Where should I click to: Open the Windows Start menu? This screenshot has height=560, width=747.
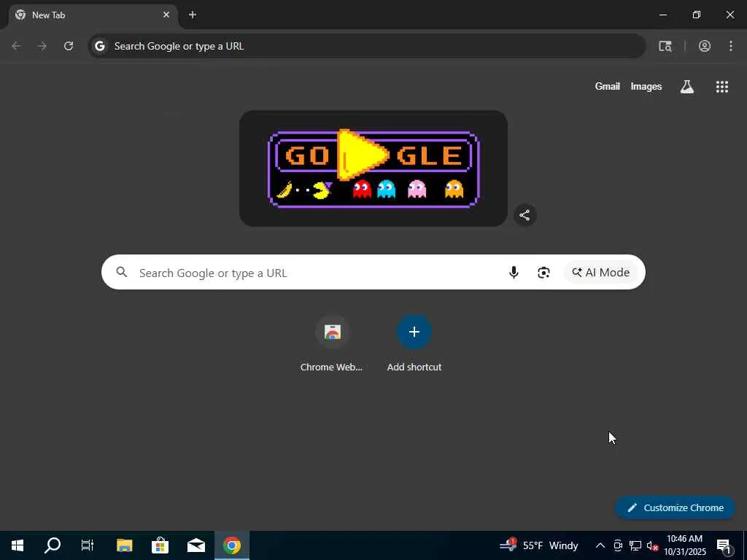(x=18, y=545)
